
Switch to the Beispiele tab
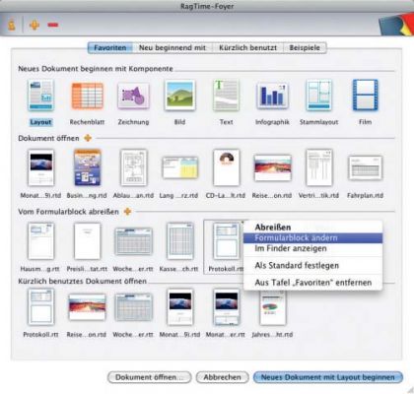pos(305,48)
